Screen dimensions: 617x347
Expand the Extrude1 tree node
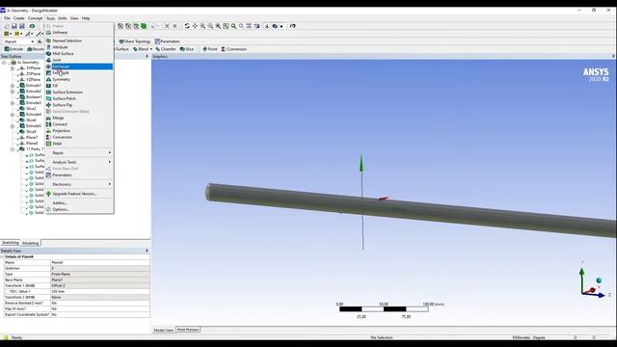point(13,86)
